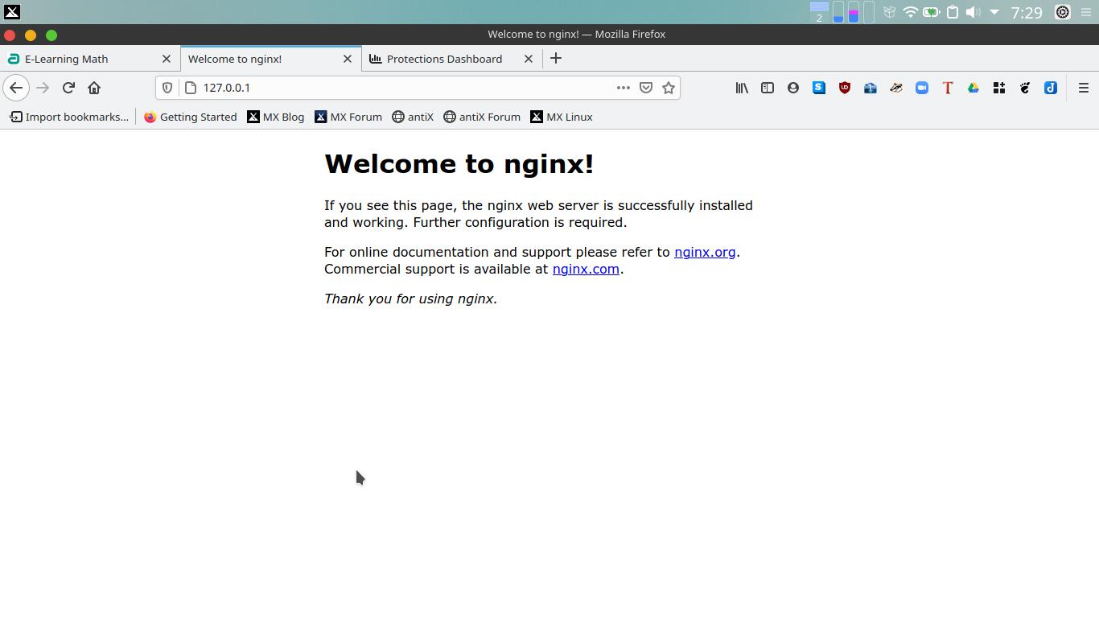Screen dimensions: 1099x618
Task: Click the blue J extension icon
Action: (1051, 88)
